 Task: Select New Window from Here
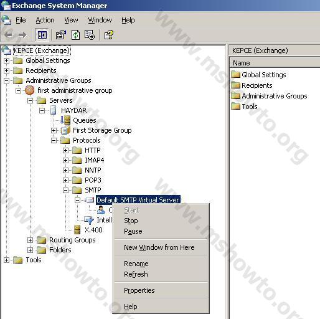(x=161, y=247)
